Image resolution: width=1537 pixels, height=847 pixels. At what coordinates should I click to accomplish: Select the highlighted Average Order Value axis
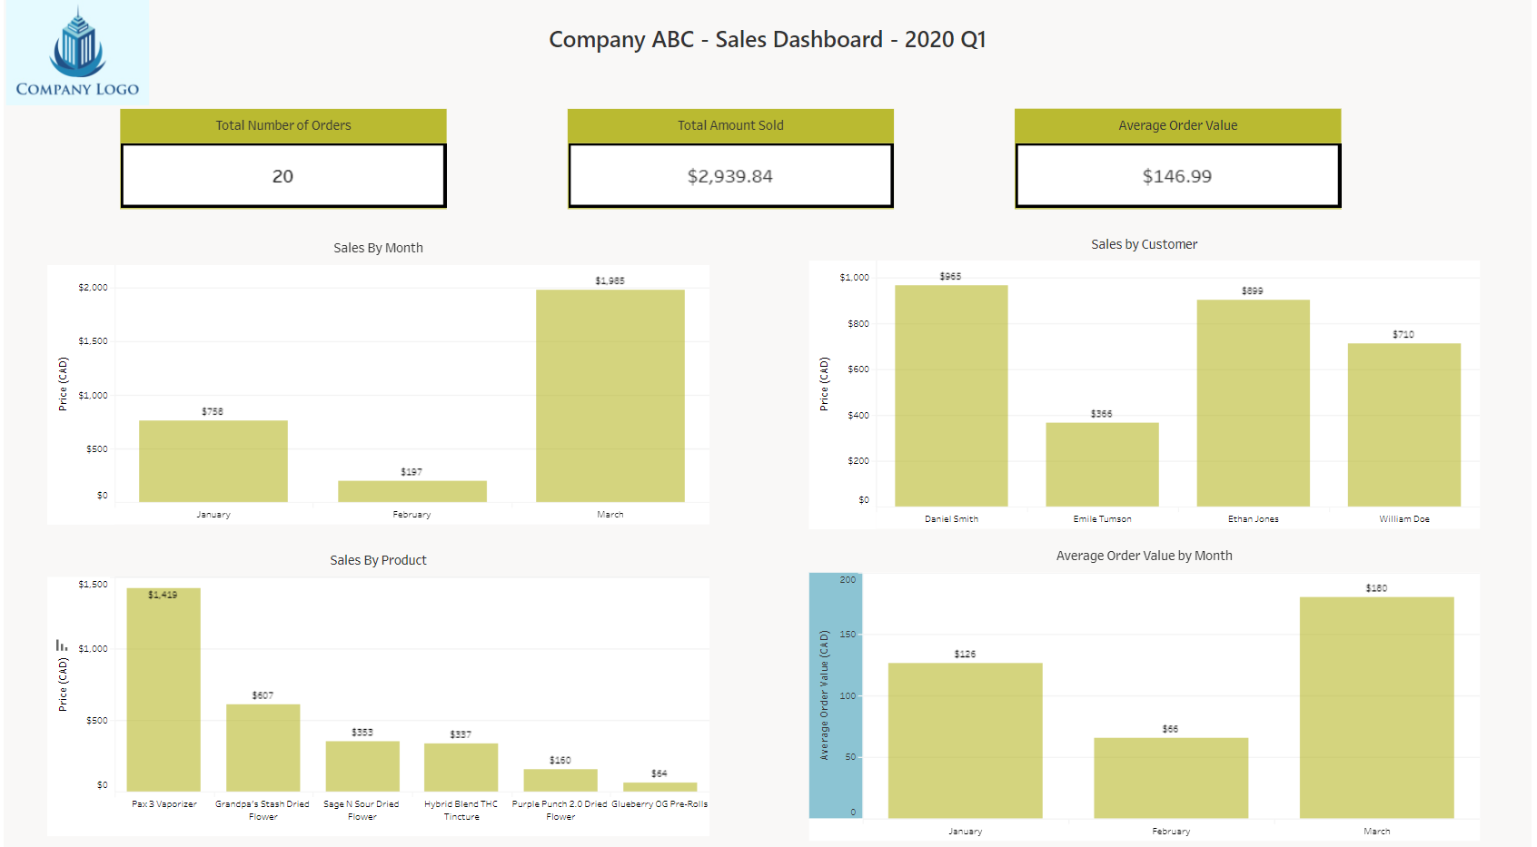(835, 695)
